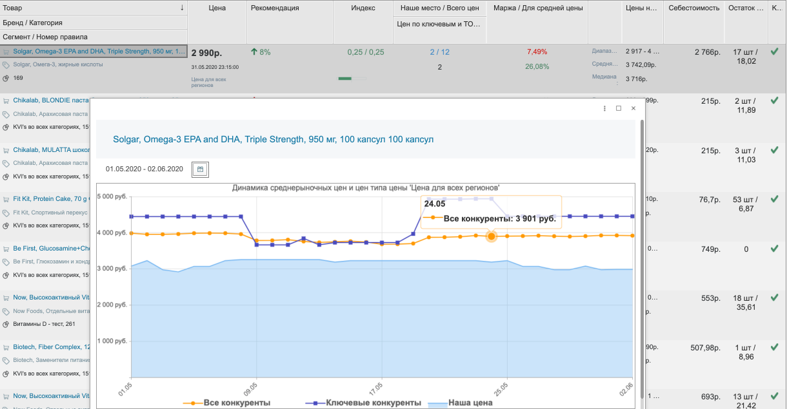Open Biotech, Fiber Complex product link

tap(51, 347)
